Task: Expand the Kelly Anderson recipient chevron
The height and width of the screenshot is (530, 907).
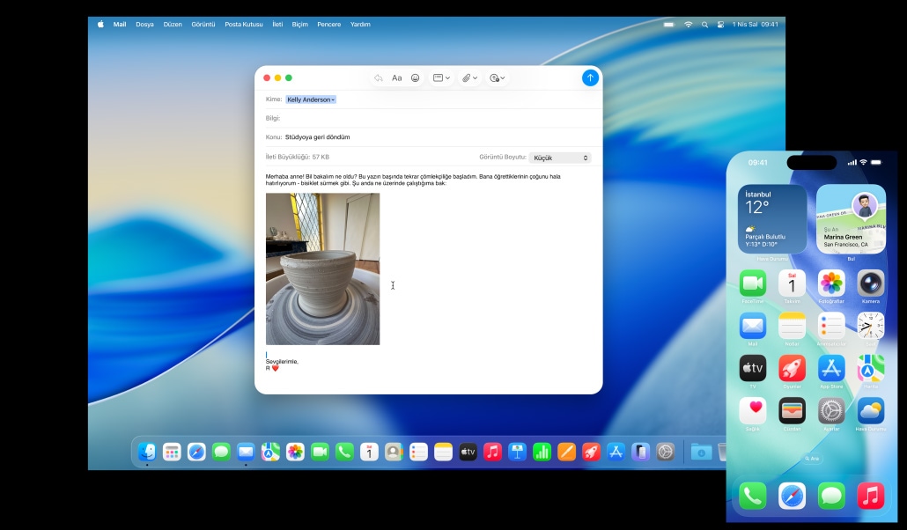Action: 333,100
